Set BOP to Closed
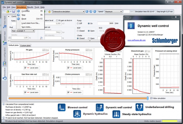183x124 pixels. [78, 31]
